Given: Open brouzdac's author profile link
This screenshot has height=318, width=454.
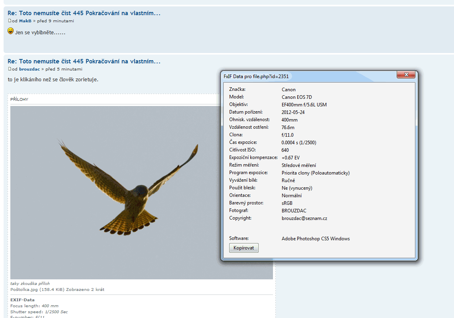Looking at the screenshot, I should 29,69.
